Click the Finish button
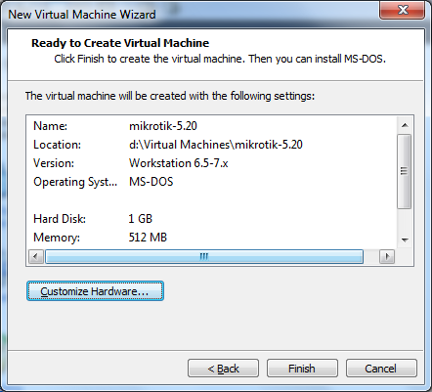This screenshot has width=432, height=392. [302, 369]
